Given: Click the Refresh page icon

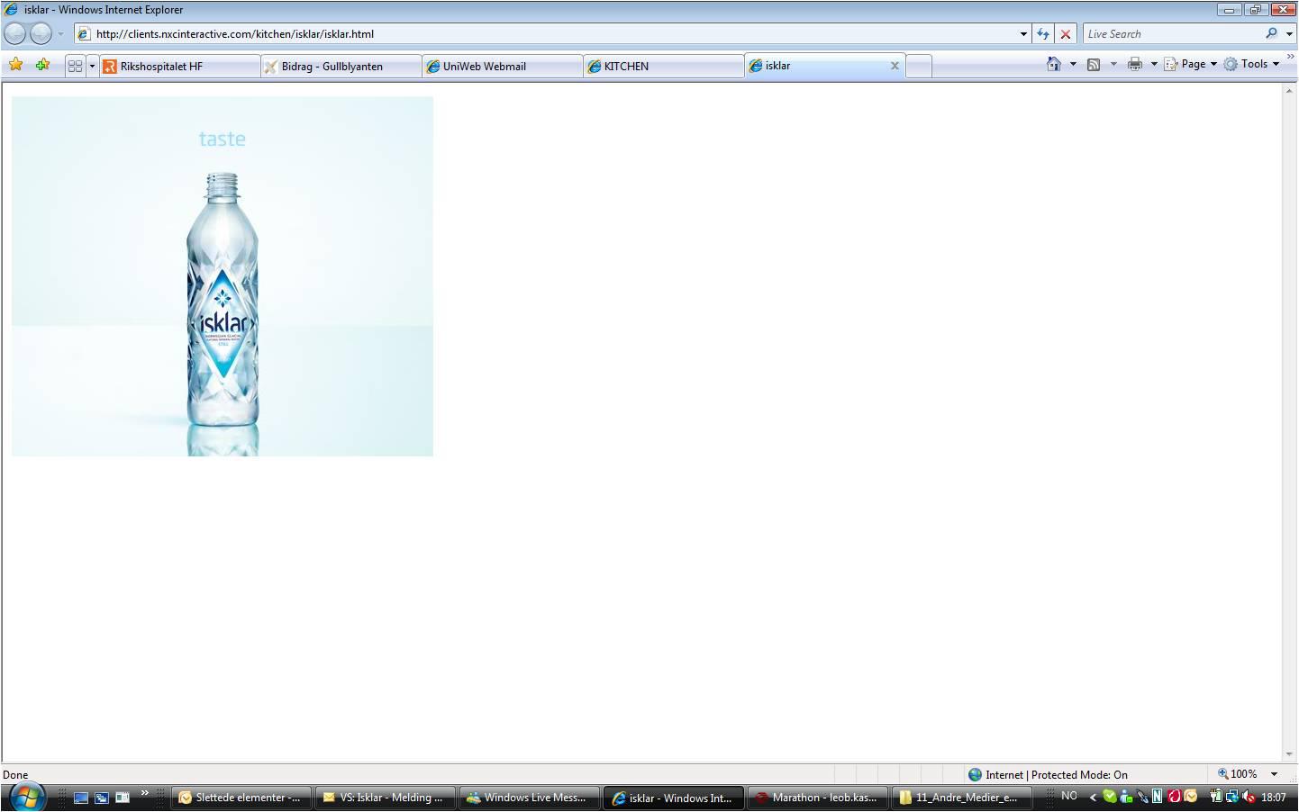Looking at the screenshot, I should 1042,33.
